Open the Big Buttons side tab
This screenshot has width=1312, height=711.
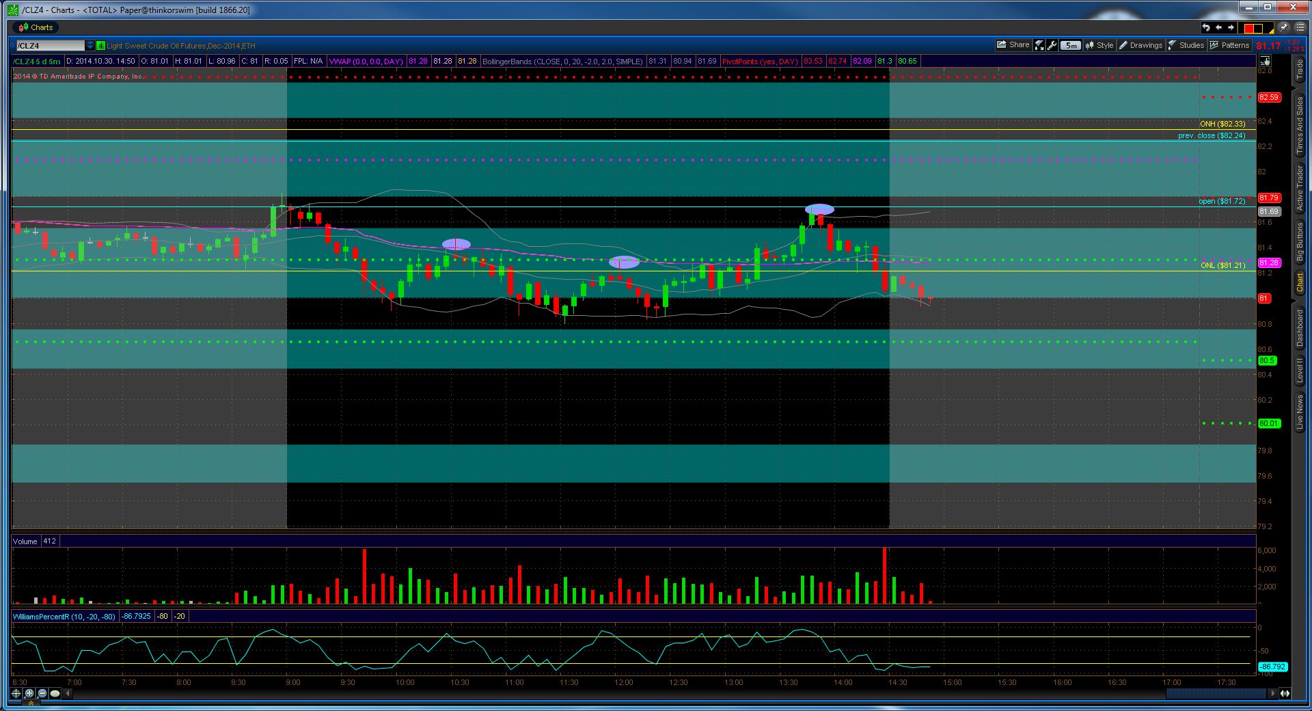1300,241
